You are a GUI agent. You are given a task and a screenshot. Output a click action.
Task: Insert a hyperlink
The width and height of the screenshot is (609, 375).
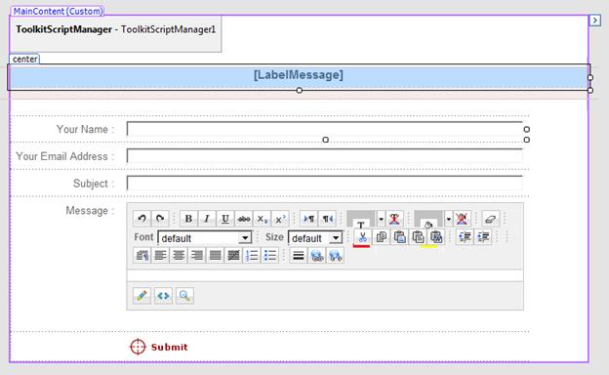pyautogui.click(x=317, y=255)
